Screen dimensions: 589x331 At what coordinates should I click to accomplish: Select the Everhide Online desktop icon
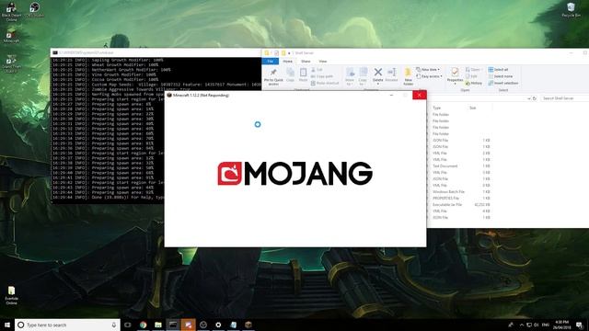(x=11, y=295)
